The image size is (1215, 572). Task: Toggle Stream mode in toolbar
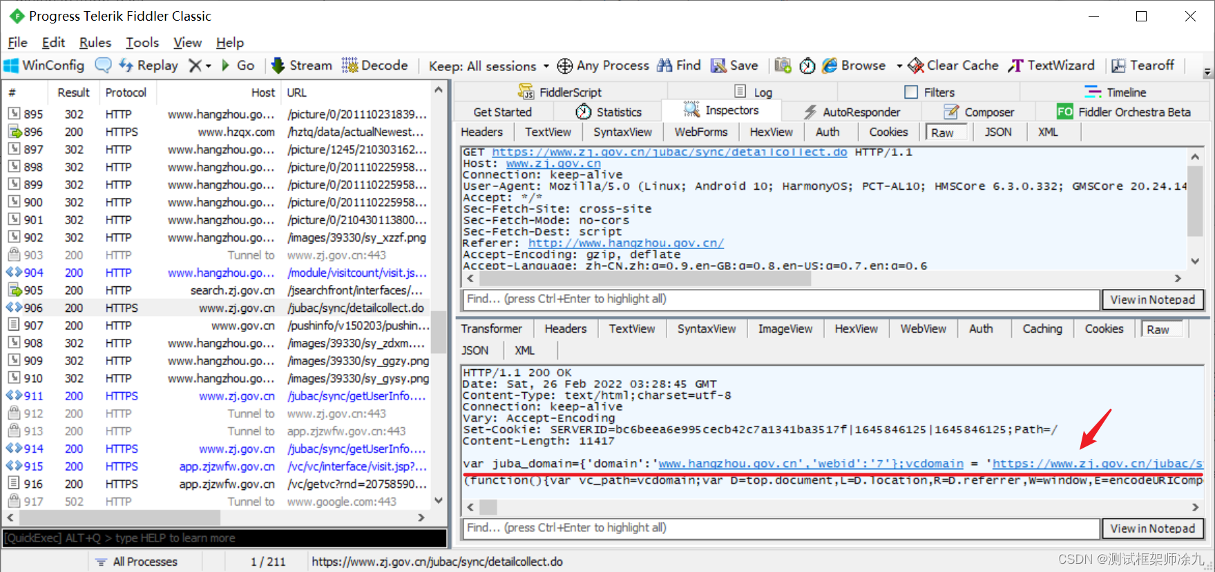click(x=302, y=66)
